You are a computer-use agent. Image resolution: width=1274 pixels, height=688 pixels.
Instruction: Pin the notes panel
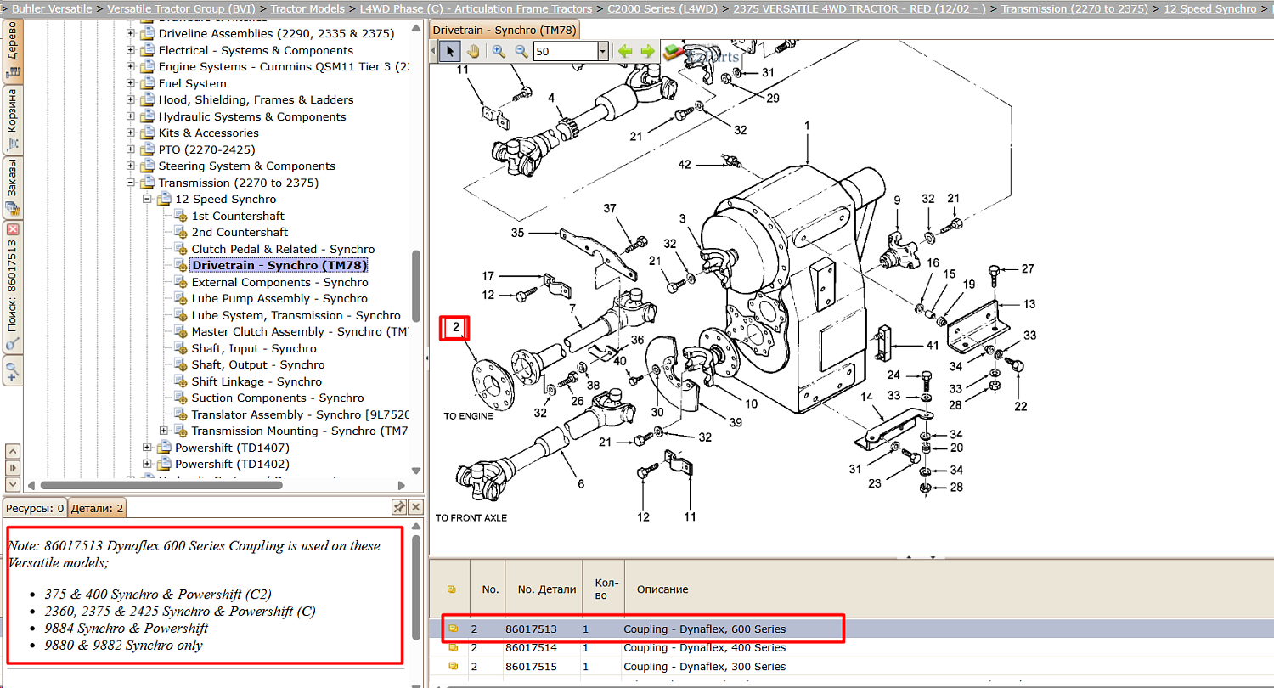tap(398, 507)
